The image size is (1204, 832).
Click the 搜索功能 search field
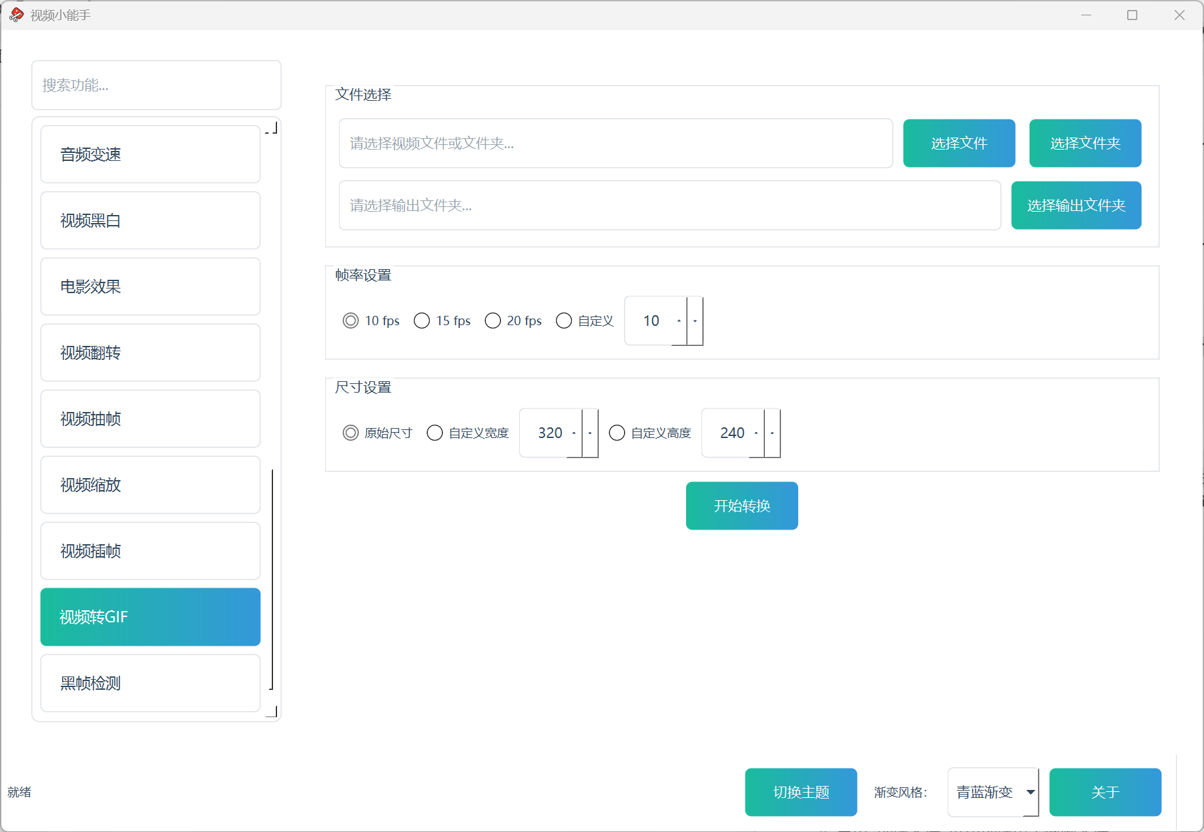pos(156,85)
